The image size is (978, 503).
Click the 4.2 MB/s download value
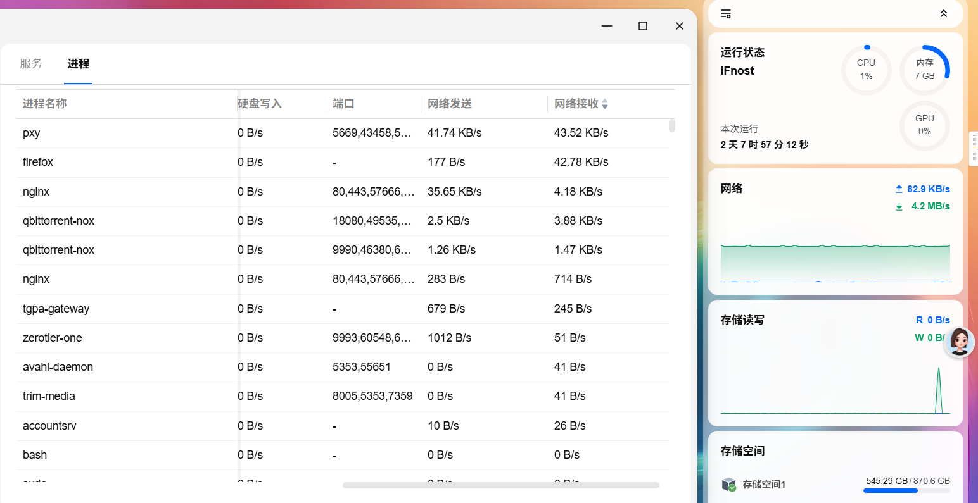click(930, 206)
